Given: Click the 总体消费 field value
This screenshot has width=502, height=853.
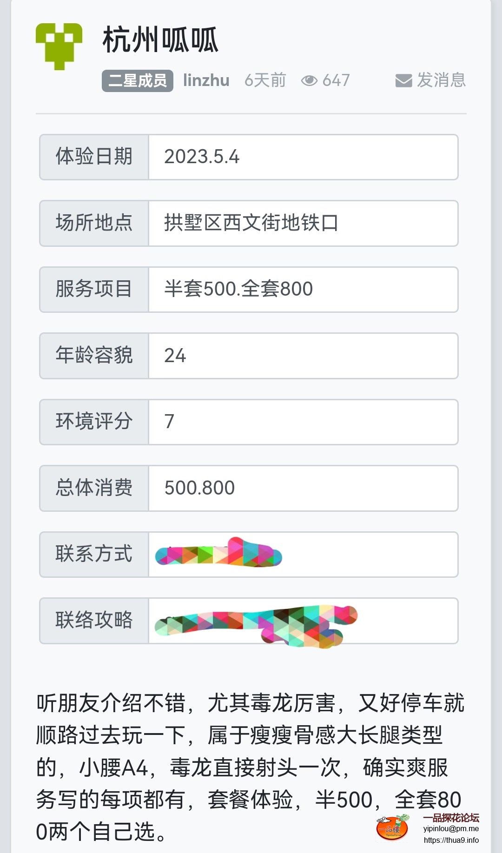Looking at the screenshot, I should [x=200, y=488].
